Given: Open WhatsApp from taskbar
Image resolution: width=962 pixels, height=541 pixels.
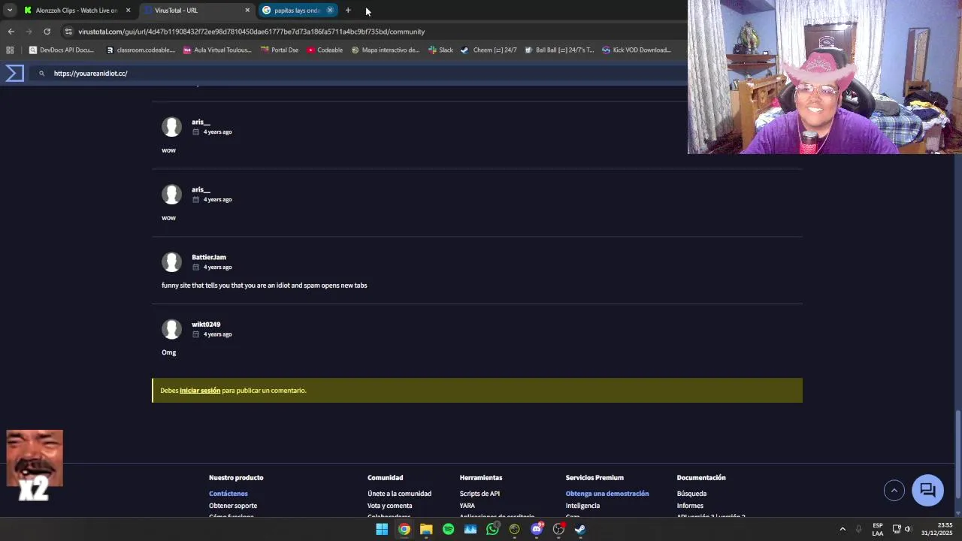Looking at the screenshot, I should click(492, 529).
